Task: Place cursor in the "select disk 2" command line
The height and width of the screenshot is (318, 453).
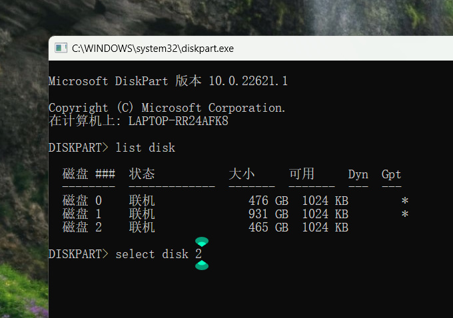Action: pyautogui.click(x=159, y=254)
